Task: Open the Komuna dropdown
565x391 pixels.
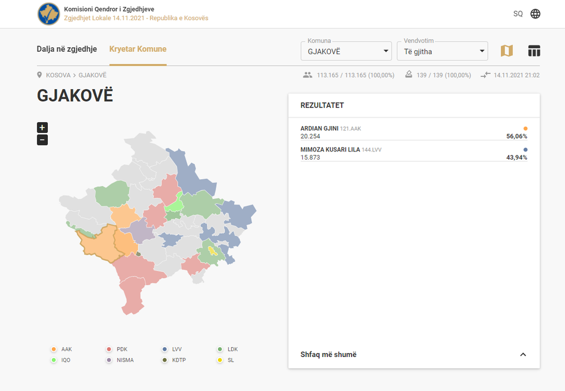Action: [346, 51]
